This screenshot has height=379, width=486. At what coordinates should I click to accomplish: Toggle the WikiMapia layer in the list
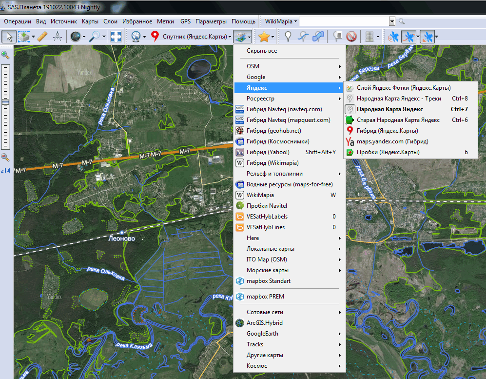pyautogui.click(x=260, y=195)
